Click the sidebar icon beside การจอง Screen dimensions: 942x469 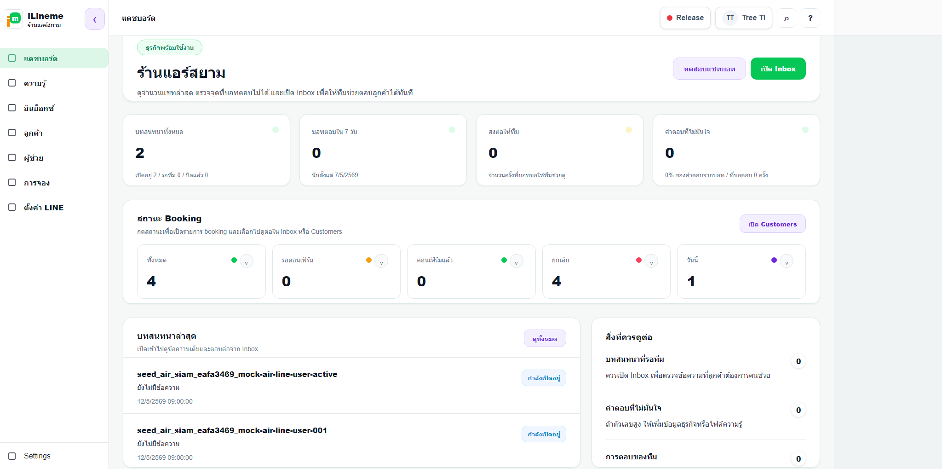12,182
